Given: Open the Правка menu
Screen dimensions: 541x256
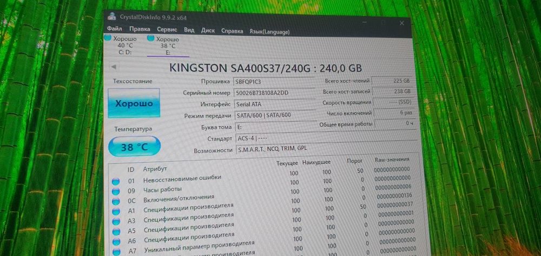Looking at the screenshot, I should click(x=140, y=29).
